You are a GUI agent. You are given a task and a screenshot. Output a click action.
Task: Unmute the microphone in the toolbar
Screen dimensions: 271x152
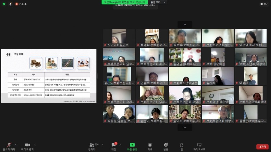pos(9,145)
